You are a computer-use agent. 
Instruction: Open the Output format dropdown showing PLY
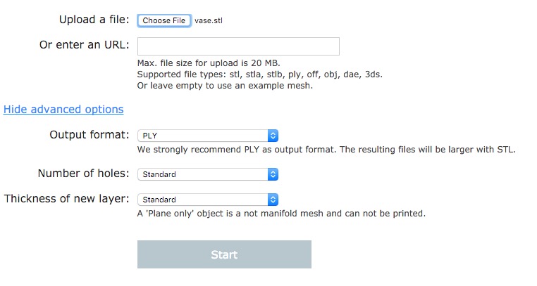(202, 136)
